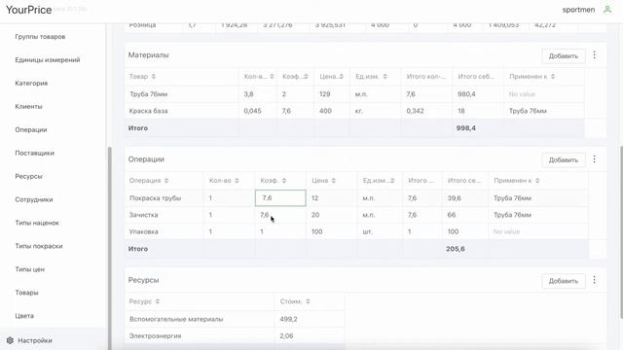Click the YourPrice logo
The width and height of the screenshot is (623, 350).
tap(28, 10)
